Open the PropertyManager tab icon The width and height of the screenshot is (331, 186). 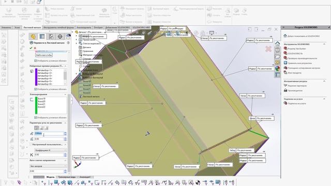click(42, 37)
